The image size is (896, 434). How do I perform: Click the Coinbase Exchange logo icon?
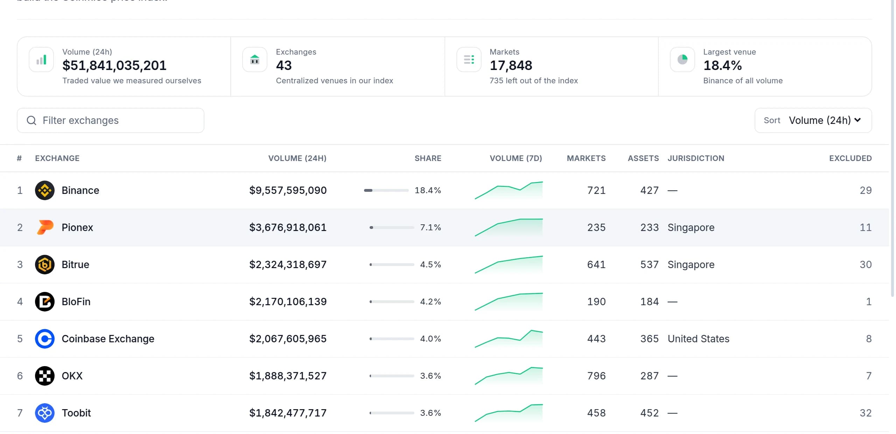click(45, 339)
